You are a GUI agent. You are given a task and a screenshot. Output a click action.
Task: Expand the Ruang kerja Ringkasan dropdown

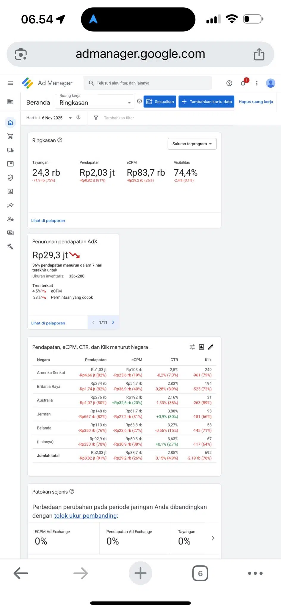pos(95,102)
